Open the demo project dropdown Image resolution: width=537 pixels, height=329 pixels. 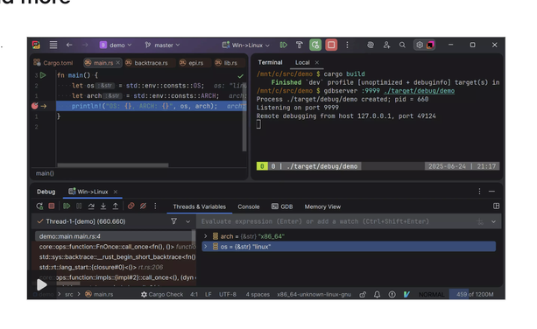(116, 45)
